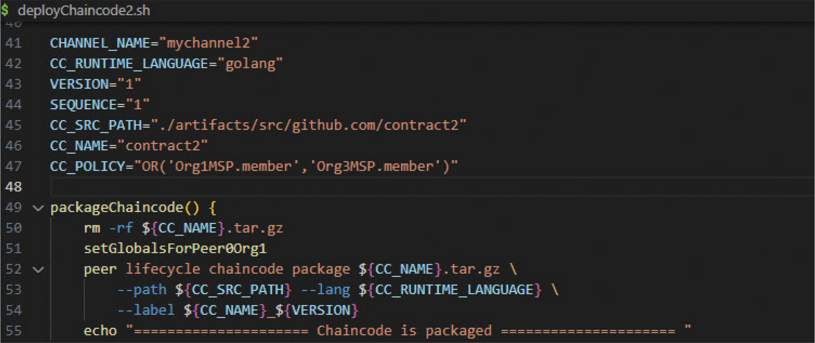Click the rm command on line 50
Screen dimensions: 815x343
click(92, 228)
